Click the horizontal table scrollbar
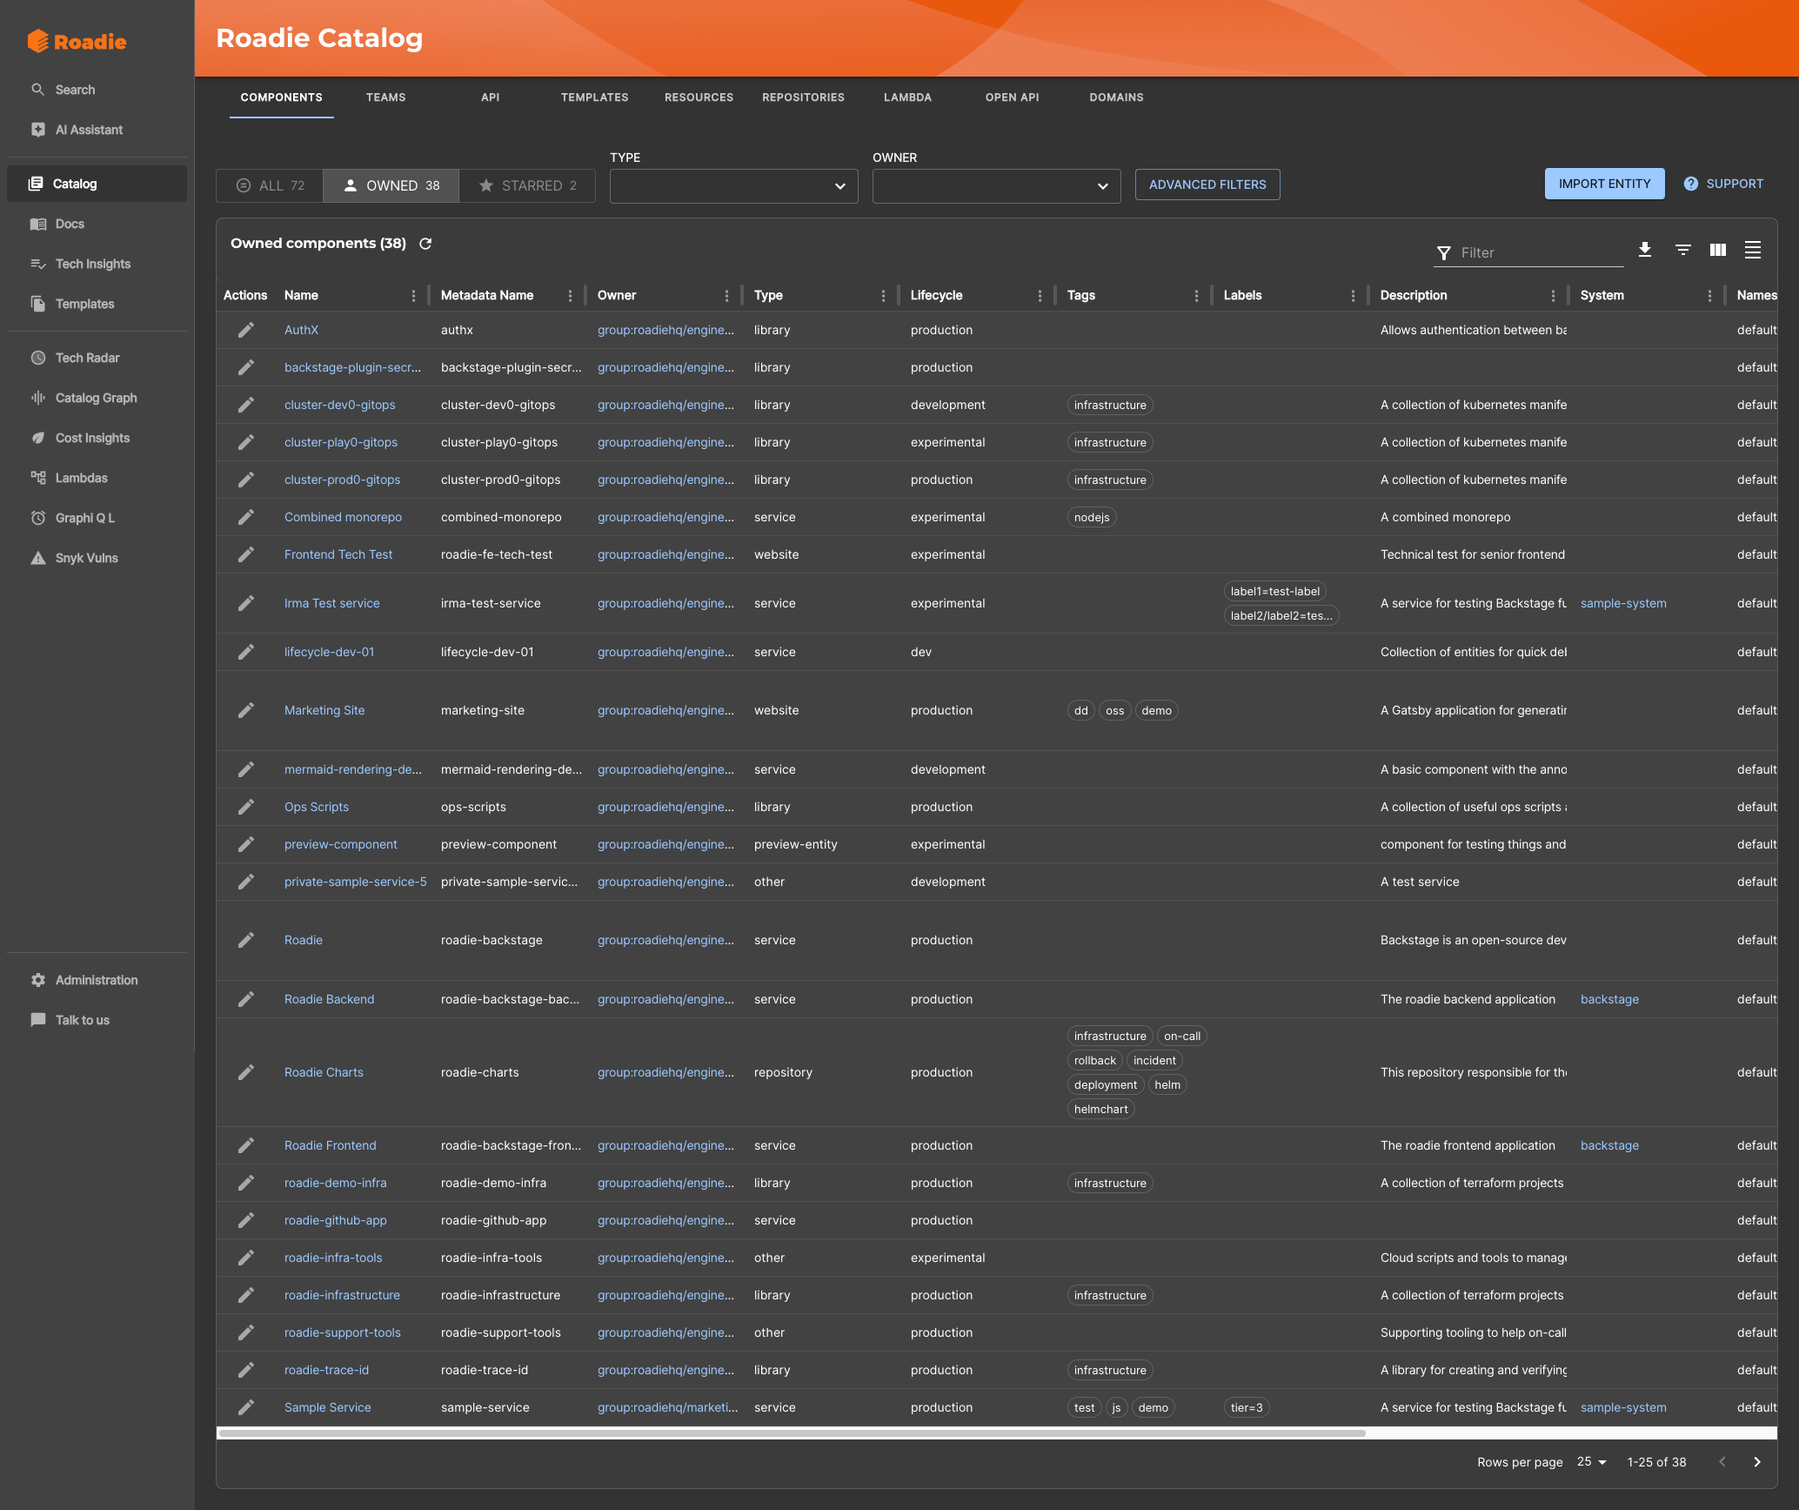Image resolution: width=1799 pixels, height=1510 pixels. (792, 1433)
